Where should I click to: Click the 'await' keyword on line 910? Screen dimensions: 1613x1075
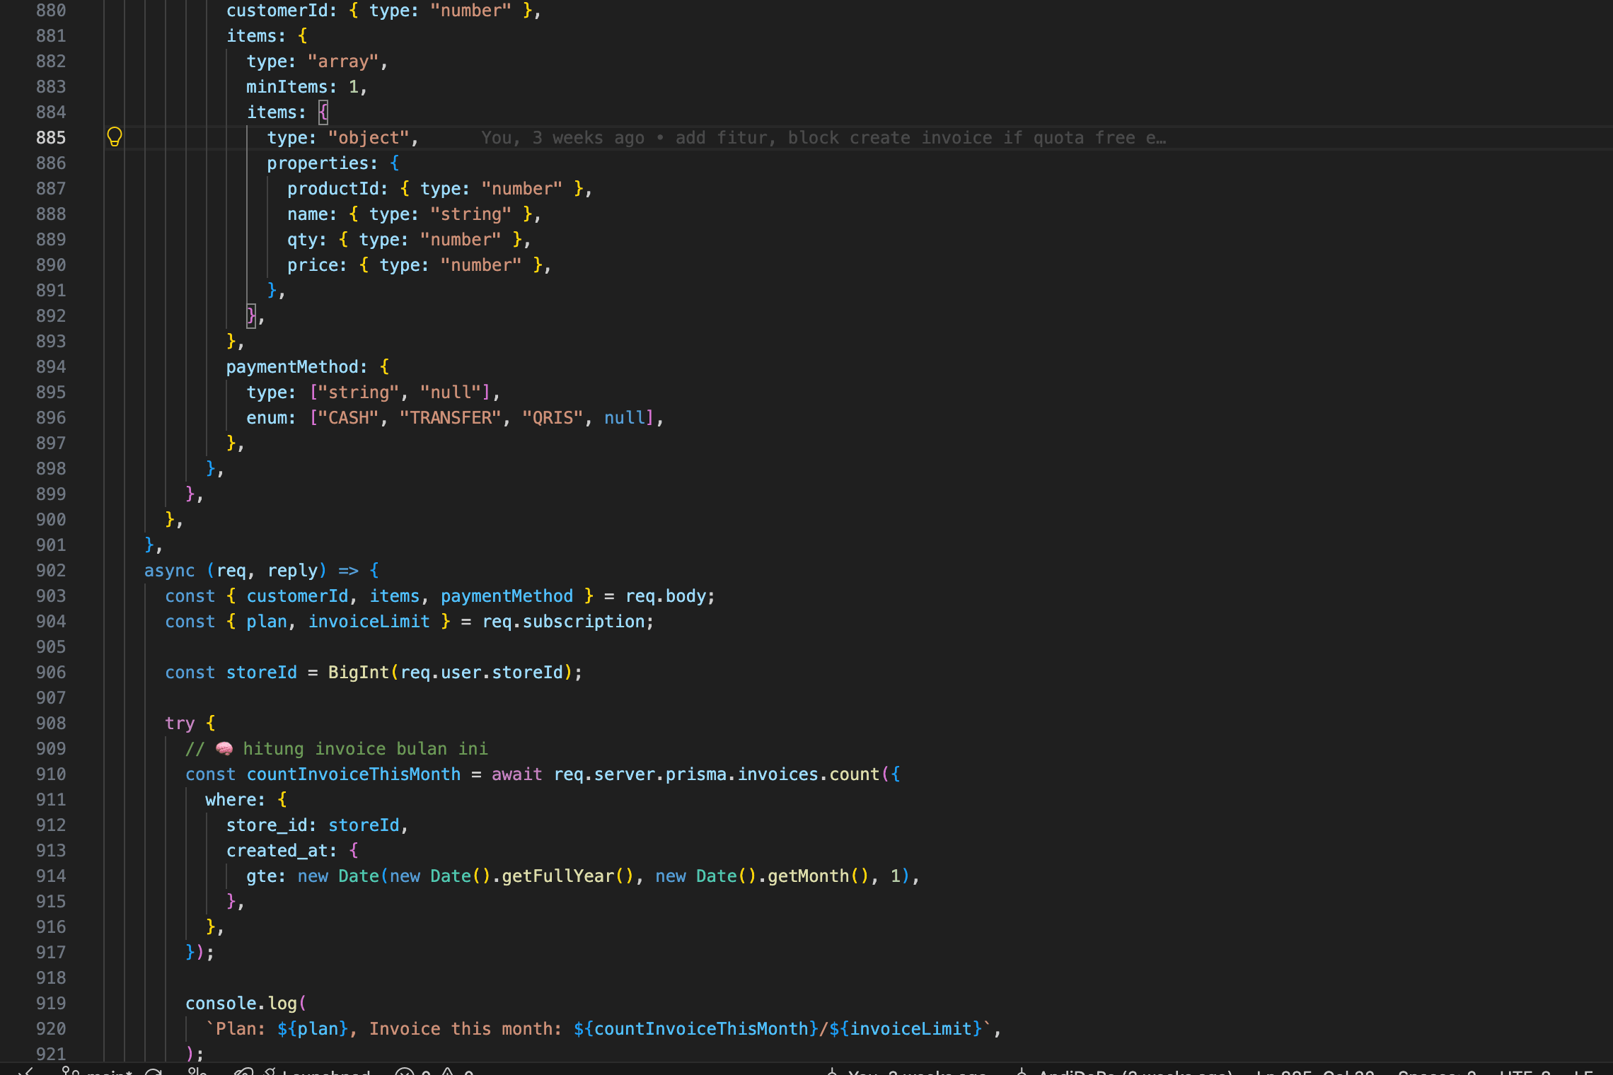[x=517, y=774]
